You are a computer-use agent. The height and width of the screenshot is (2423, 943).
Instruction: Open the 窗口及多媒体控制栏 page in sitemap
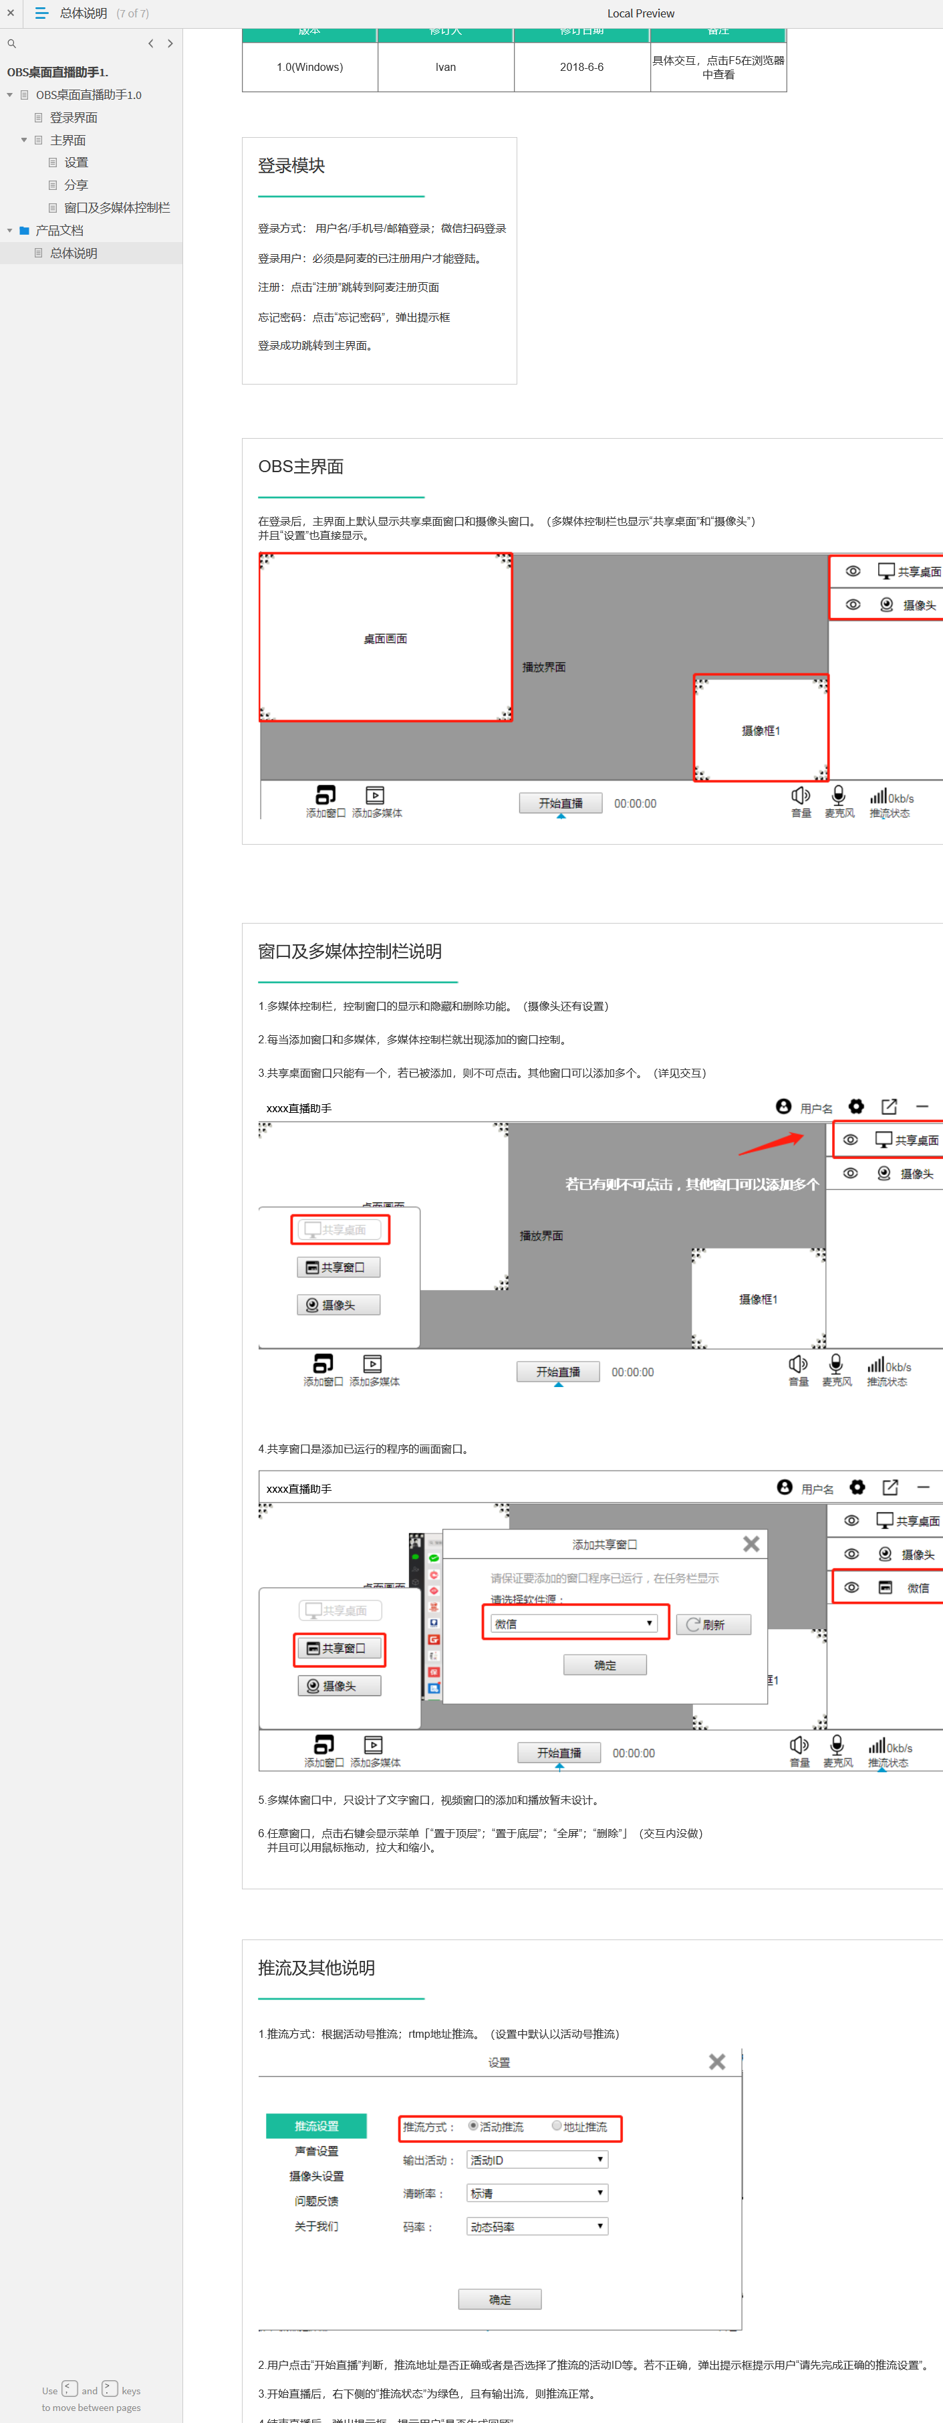[116, 208]
